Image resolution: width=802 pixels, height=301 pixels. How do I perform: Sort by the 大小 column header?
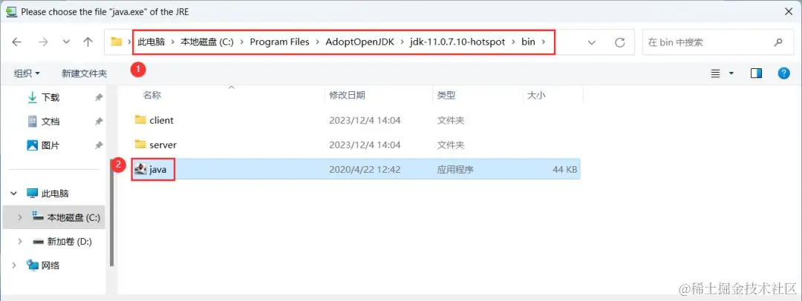(536, 95)
